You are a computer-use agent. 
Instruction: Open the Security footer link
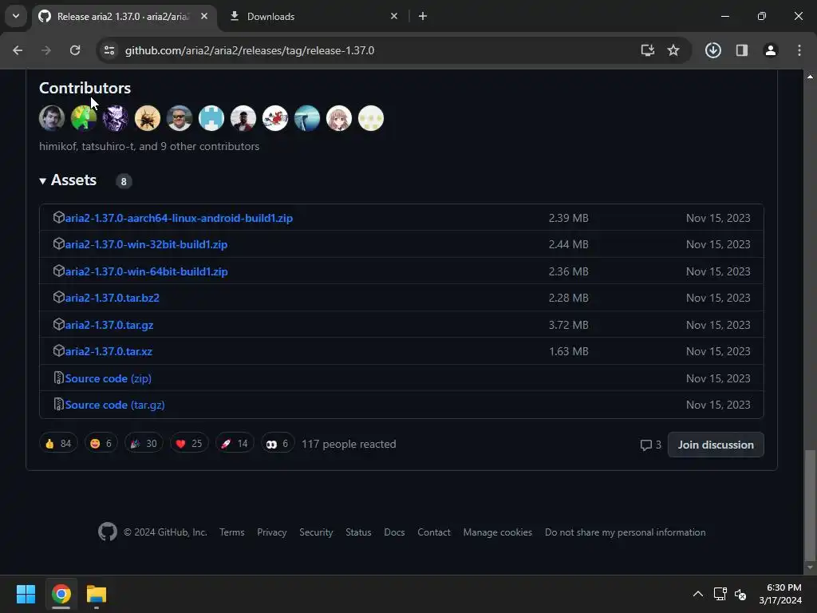click(x=316, y=532)
